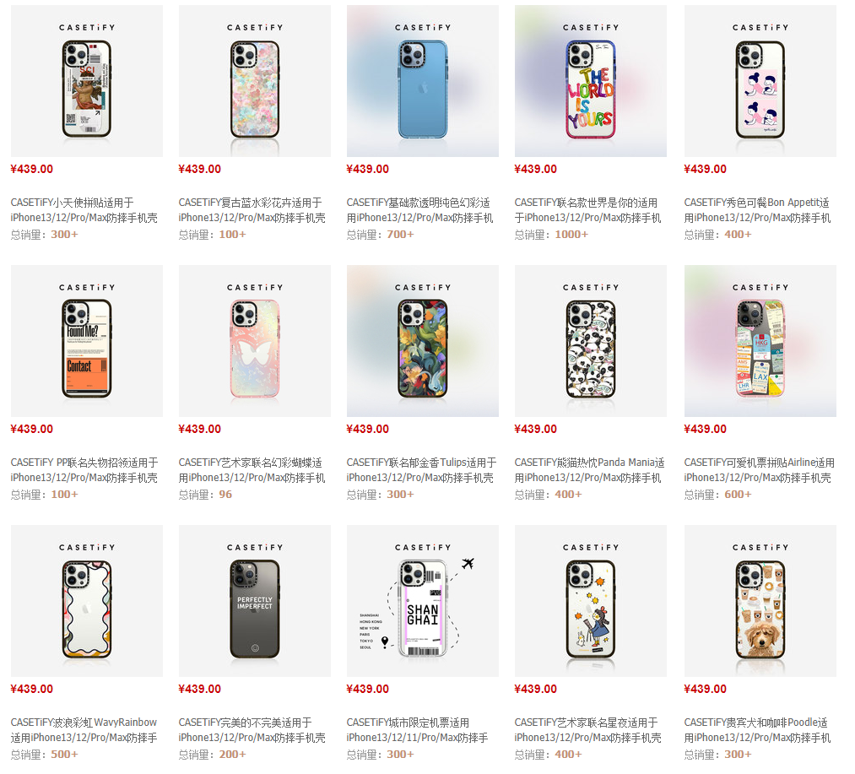Select the wavy rainbow border case image
This screenshot has width=855, height=774.
coord(87,601)
